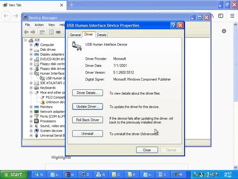
Task: Select IDE ATA/ATAPI controllers tree item
Action: coord(53,83)
